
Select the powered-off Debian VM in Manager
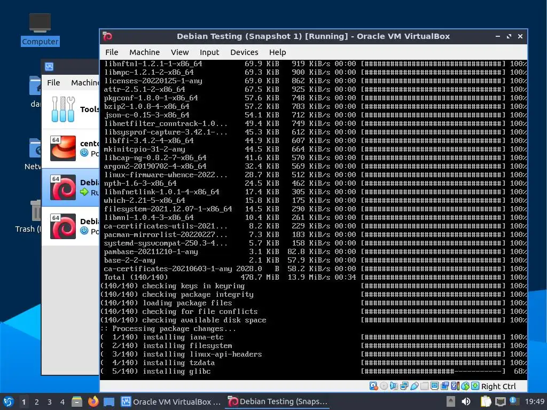(71, 226)
